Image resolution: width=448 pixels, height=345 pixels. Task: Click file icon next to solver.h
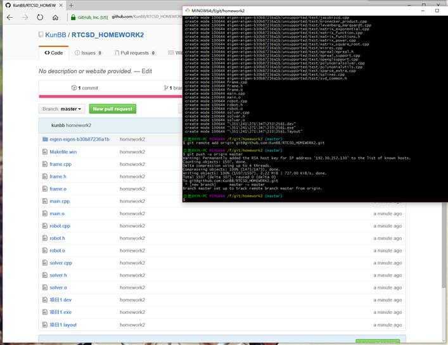point(45,275)
